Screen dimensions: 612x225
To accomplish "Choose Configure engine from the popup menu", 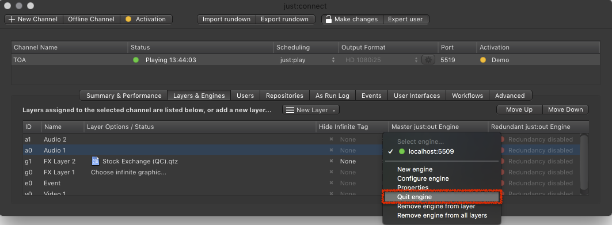I will pyautogui.click(x=442, y=178).
